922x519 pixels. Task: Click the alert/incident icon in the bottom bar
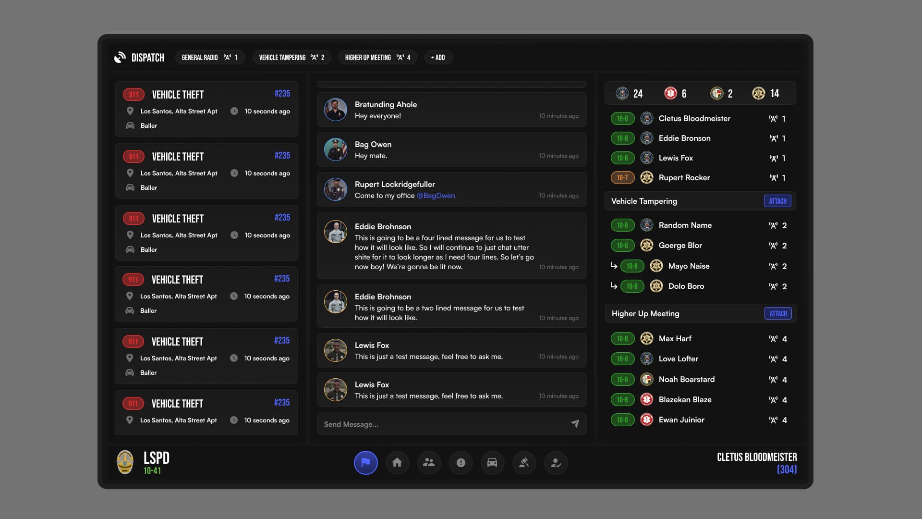click(x=461, y=463)
